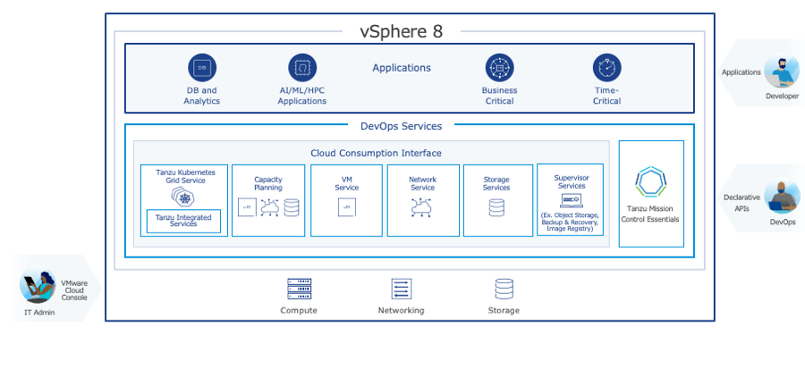Click the Developer label
Image resolution: width=805 pixels, height=370 pixels.
click(783, 96)
